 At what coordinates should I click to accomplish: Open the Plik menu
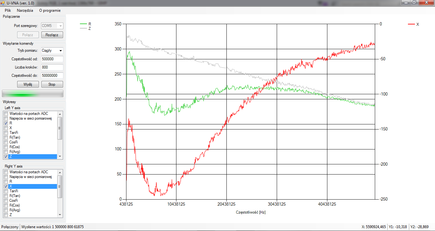[x=8, y=10]
